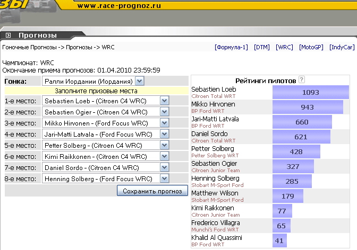Select the Kimi Raikkonen name in ratings
357x250 pixels.
[212, 208]
